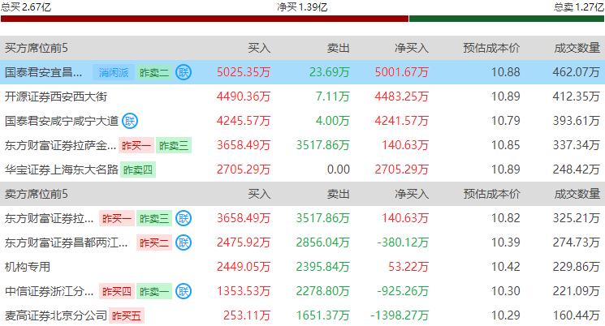Viewport: 605px width, 326px height.
Task: Click the 总卖 1.27亿 label
Action: coord(579,6)
